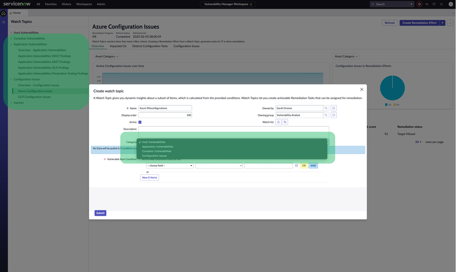The image size is (456, 272).
Task: Open the Favorites menu
Action: (51, 4)
